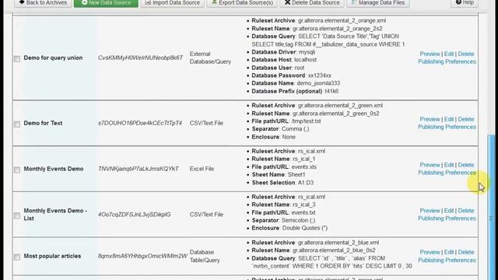Tick the Demo for Text checkbox
Viewport: 498px width, 280px height.
[x=17, y=124]
